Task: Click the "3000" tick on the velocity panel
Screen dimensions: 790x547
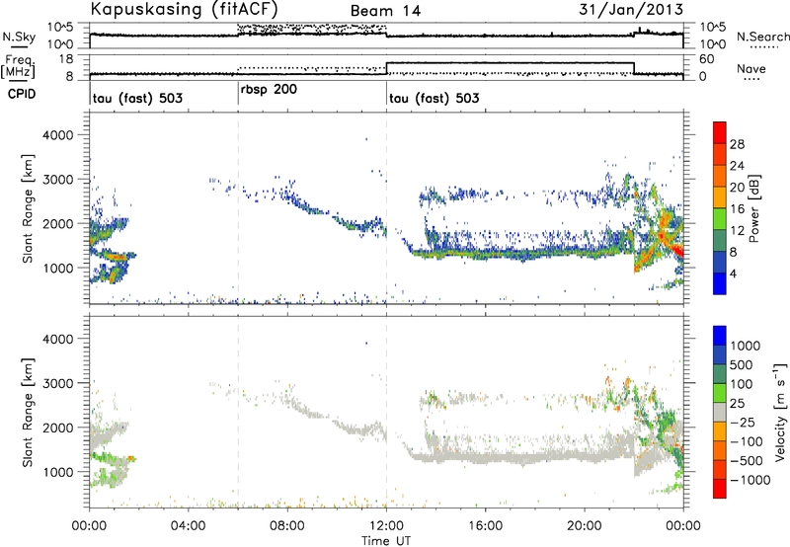Action: coord(58,383)
